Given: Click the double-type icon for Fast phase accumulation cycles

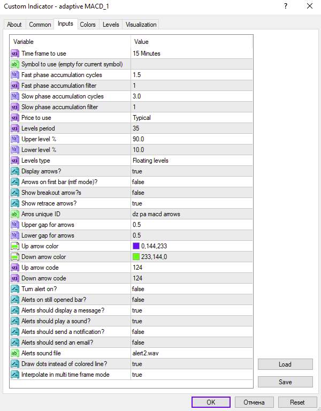Looking at the screenshot, I should click(14, 75).
